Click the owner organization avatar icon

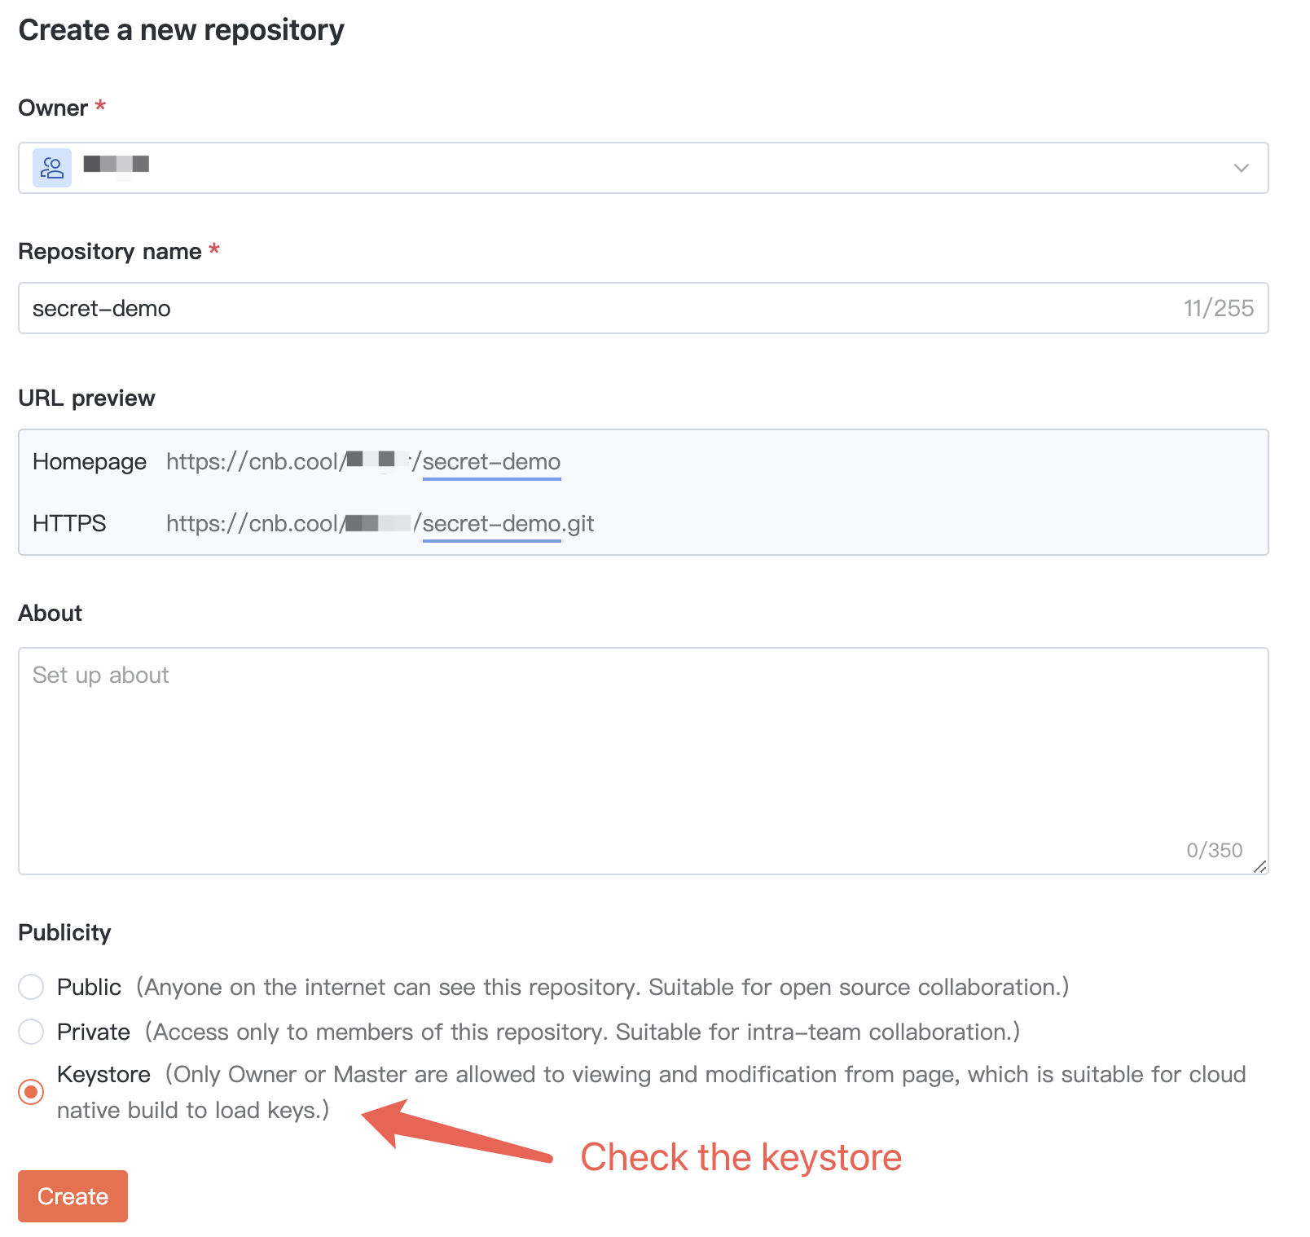pos(52,168)
